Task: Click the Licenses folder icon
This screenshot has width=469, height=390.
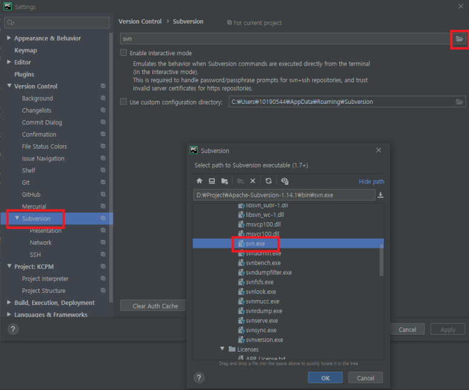Action: [x=232, y=349]
